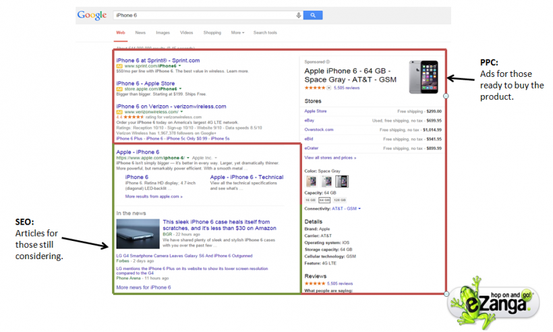The width and height of the screenshot is (553, 332).
Task: Click the Sponsored info icon
Action: [328, 61]
